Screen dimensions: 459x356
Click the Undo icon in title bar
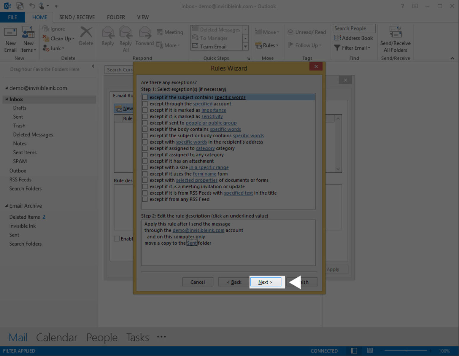32,6
